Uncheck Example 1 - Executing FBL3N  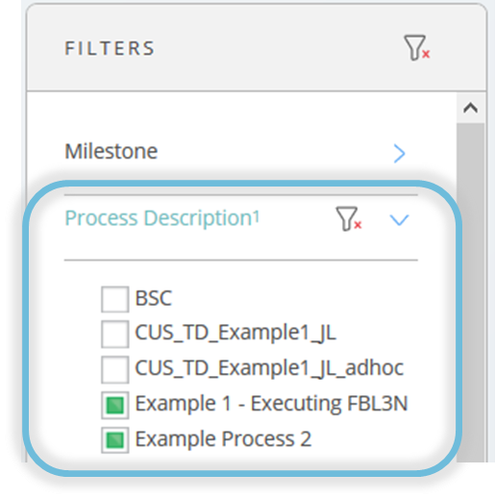tap(115, 405)
